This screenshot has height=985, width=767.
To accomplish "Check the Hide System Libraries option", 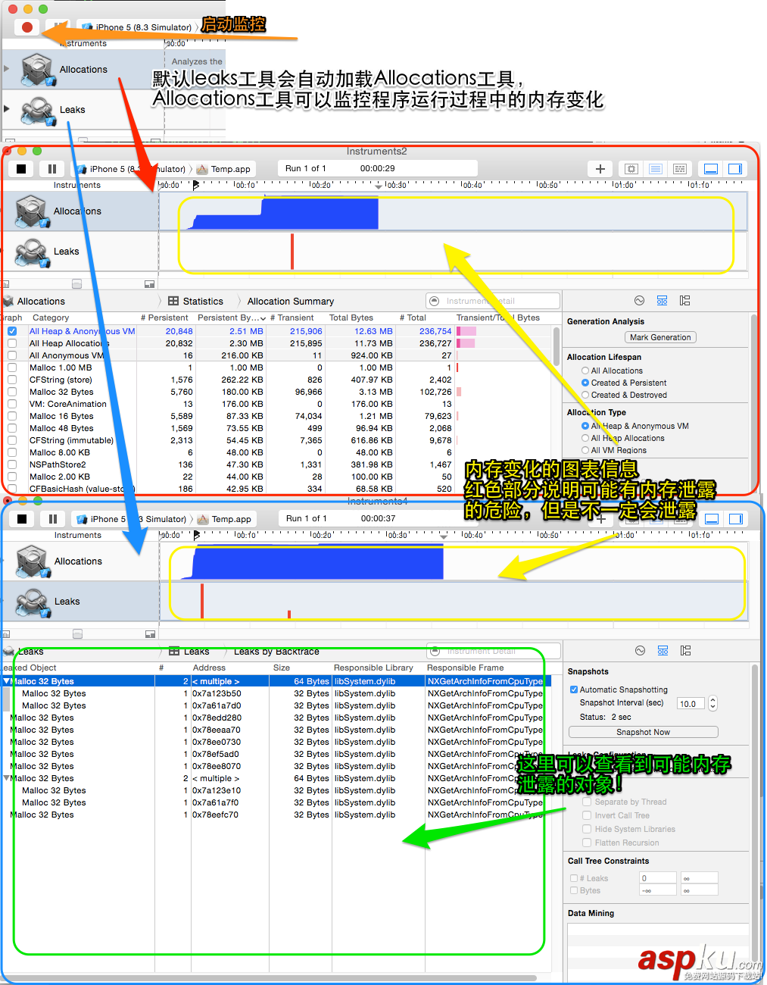I will tap(587, 829).
